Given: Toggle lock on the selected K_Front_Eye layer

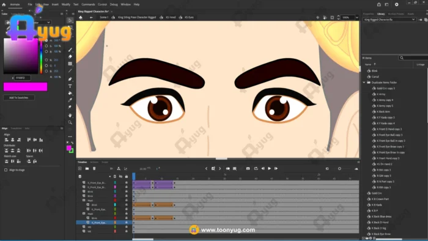Looking at the screenshot, I should click(127, 223).
